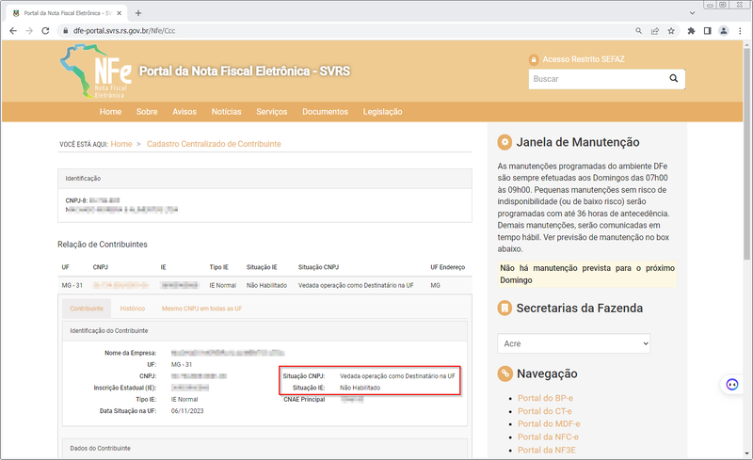
Task: Open Portal do BP-e link
Action: 545,398
